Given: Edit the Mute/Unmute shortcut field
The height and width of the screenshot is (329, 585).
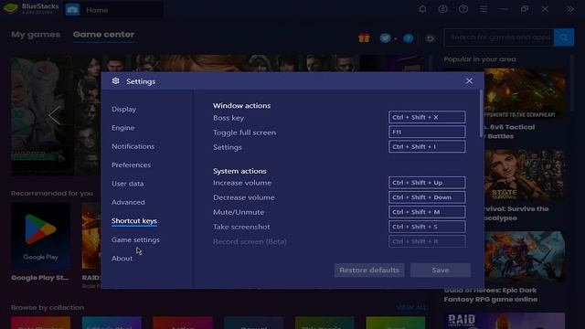Looking at the screenshot, I should tap(427, 212).
